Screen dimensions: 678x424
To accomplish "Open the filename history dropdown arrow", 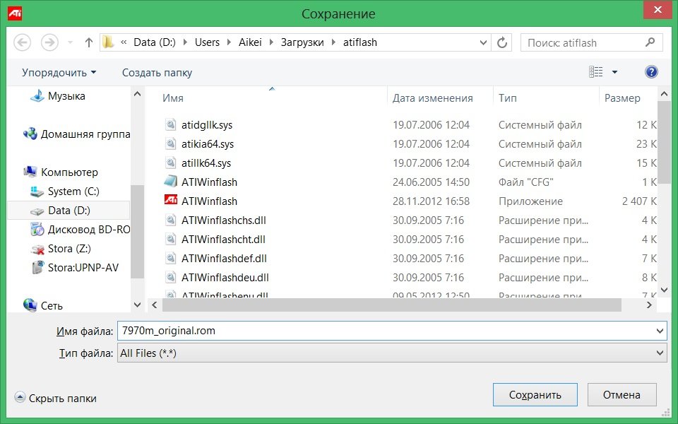I will [660, 331].
